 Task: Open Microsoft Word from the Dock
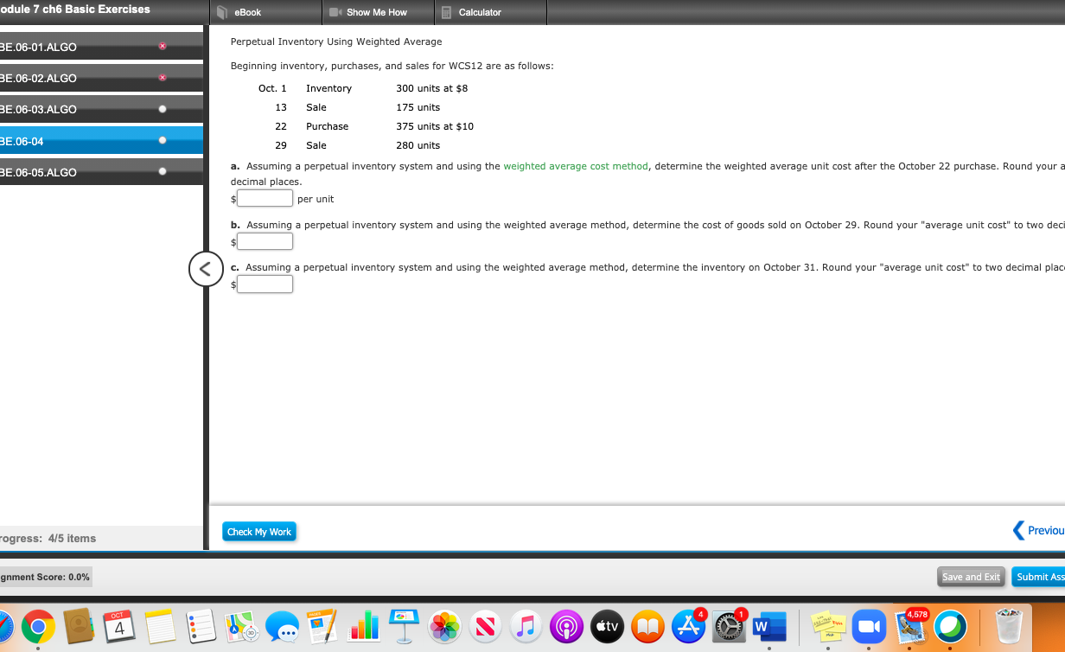click(x=769, y=626)
